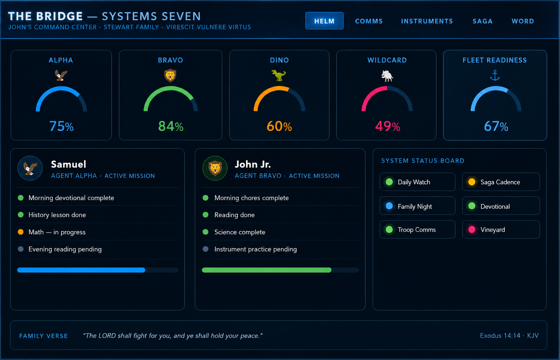The height and width of the screenshot is (360, 560).
Task: Click the SYSTEM STATUS BOARD heading
Action: [x=423, y=161]
